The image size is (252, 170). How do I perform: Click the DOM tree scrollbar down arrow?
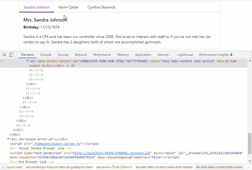(x=250, y=161)
